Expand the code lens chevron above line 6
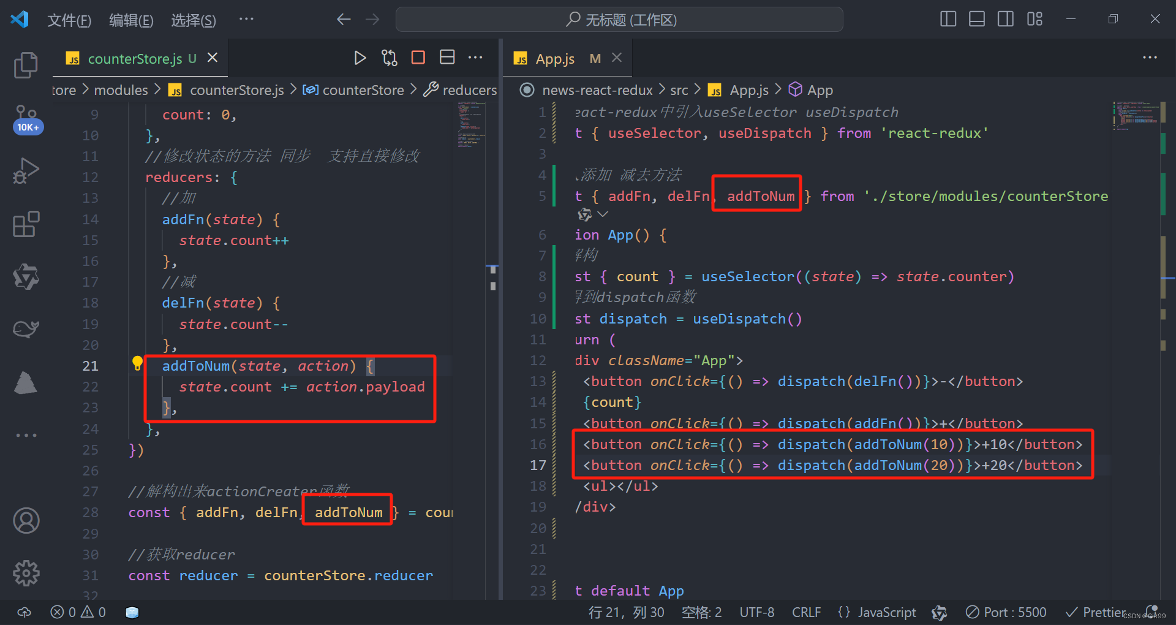 pyautogui.click(x=603, y=214)
